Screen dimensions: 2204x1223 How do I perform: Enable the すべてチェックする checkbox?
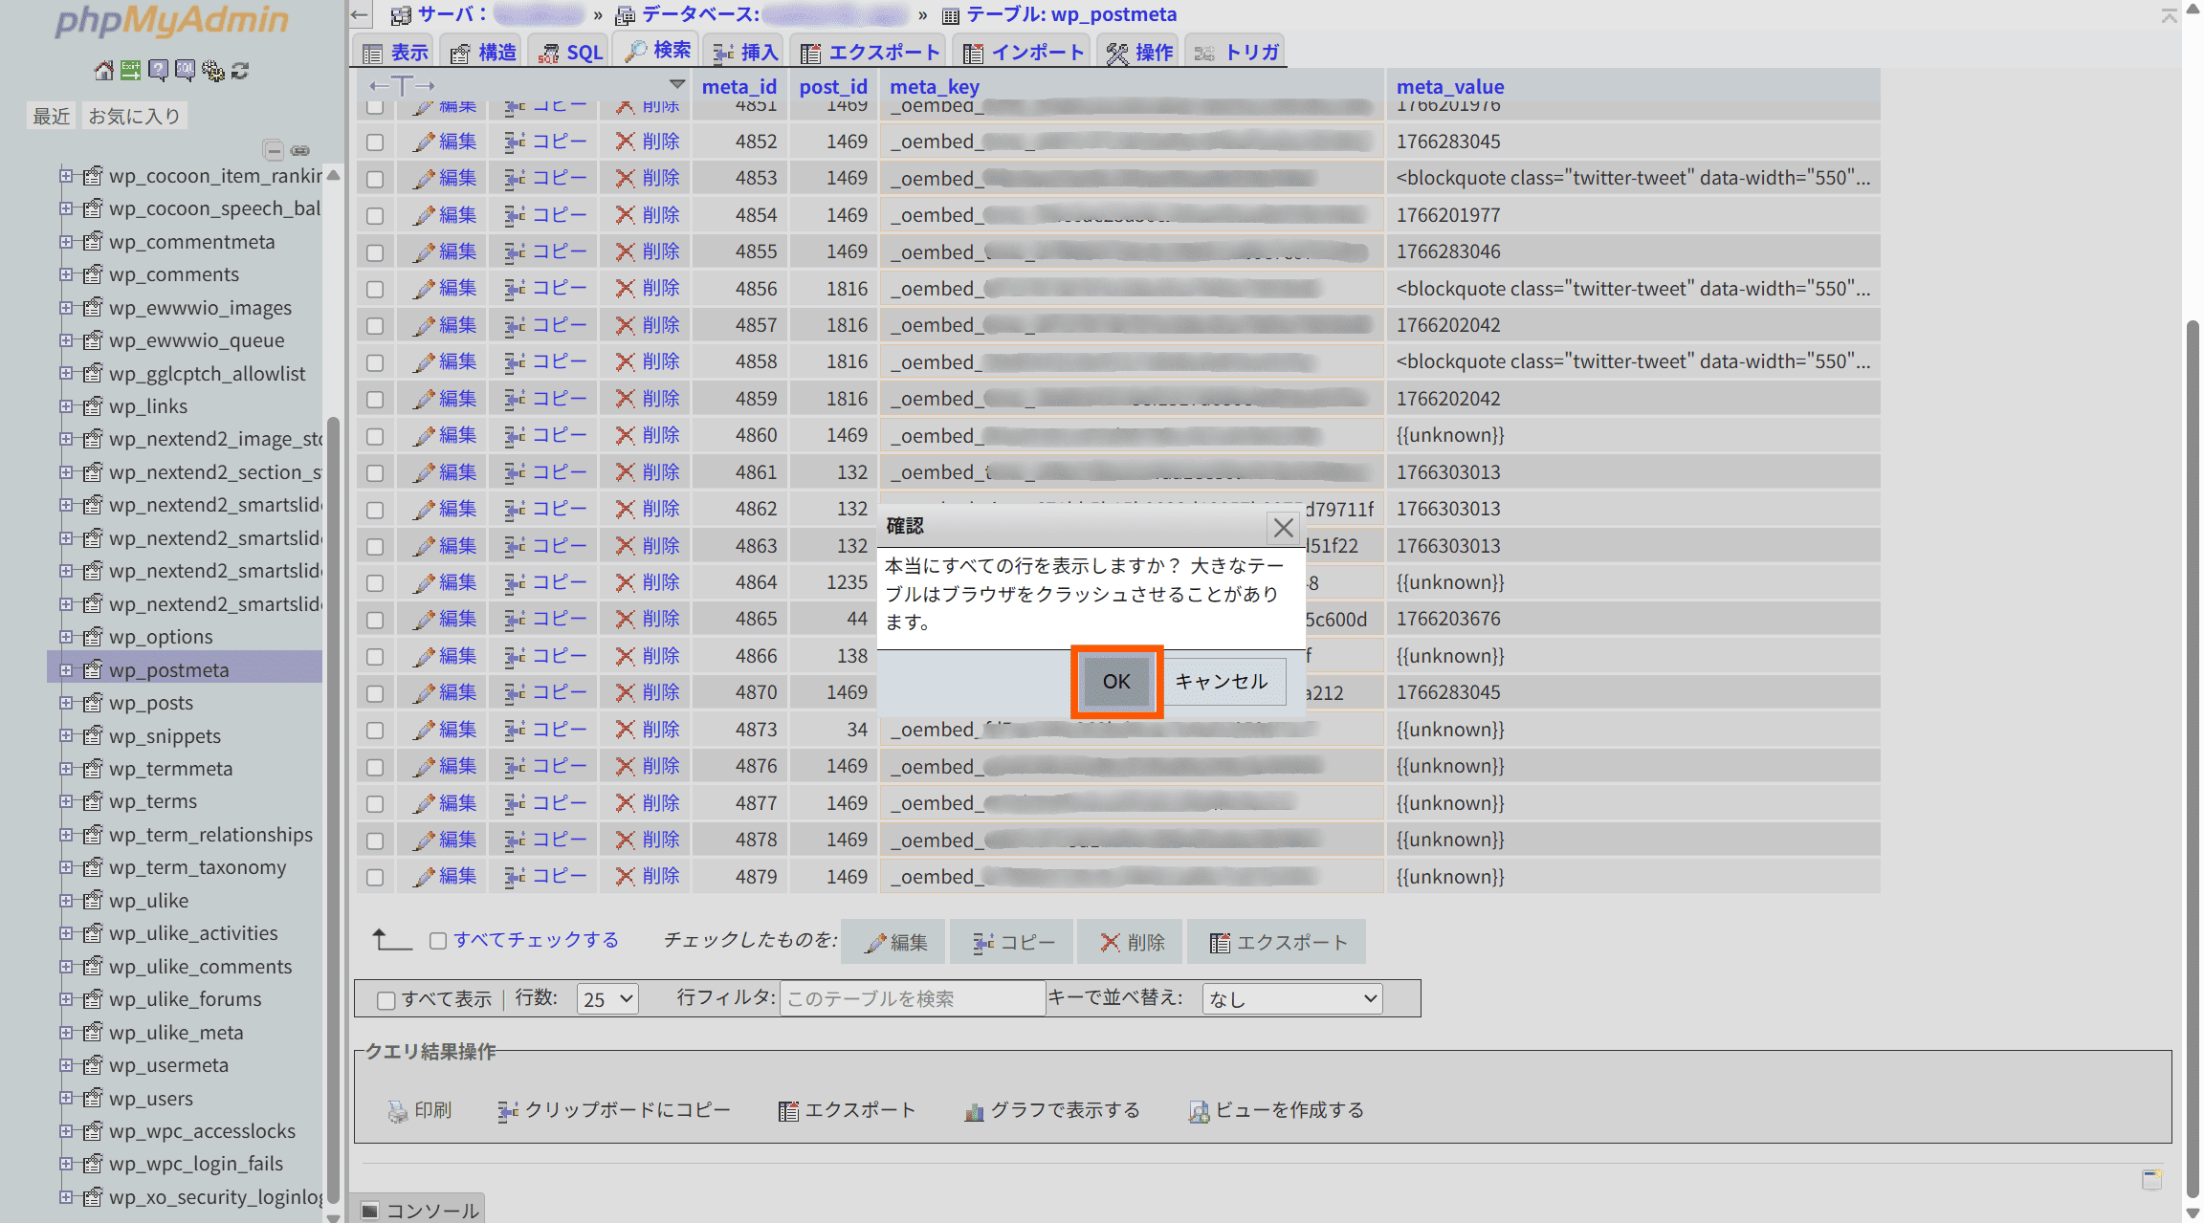tap(438, 941)
